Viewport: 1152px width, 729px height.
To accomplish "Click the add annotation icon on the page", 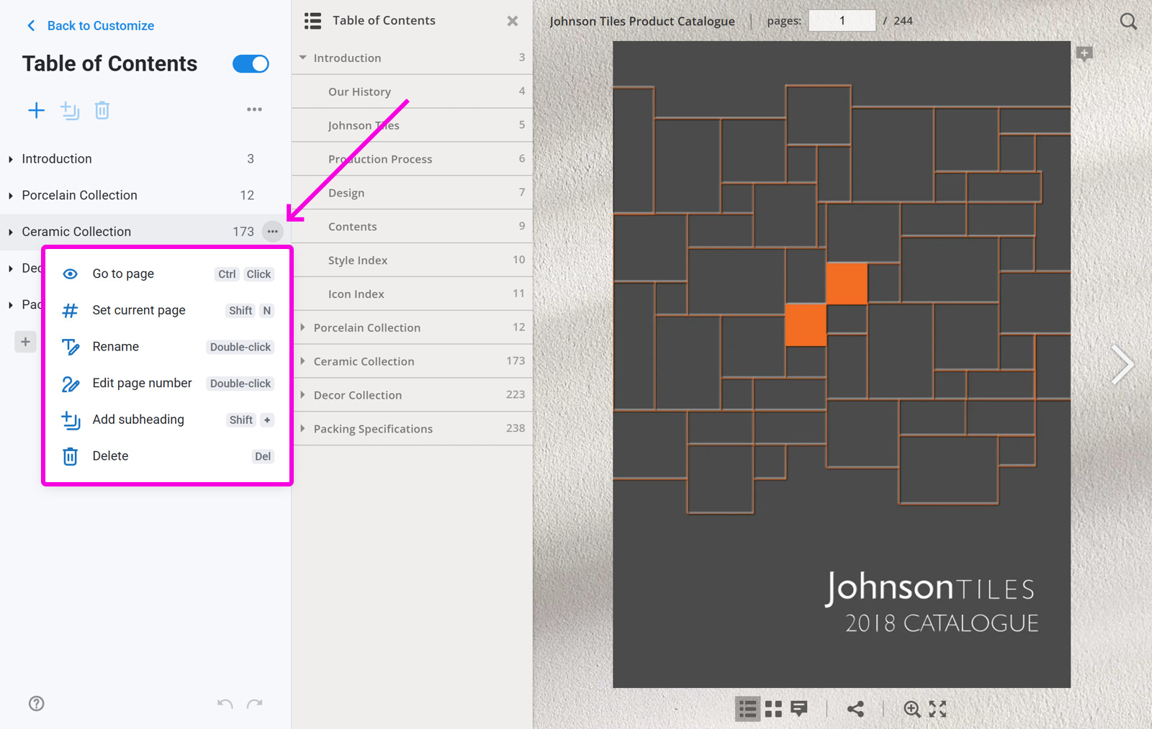I will [x=1084, y=54].
